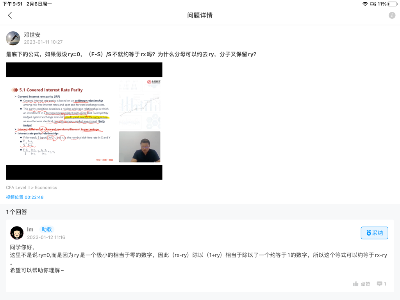Tap the 助教 badge label
Viewport: 400px width, 300px height.
[x=47, y=229]
